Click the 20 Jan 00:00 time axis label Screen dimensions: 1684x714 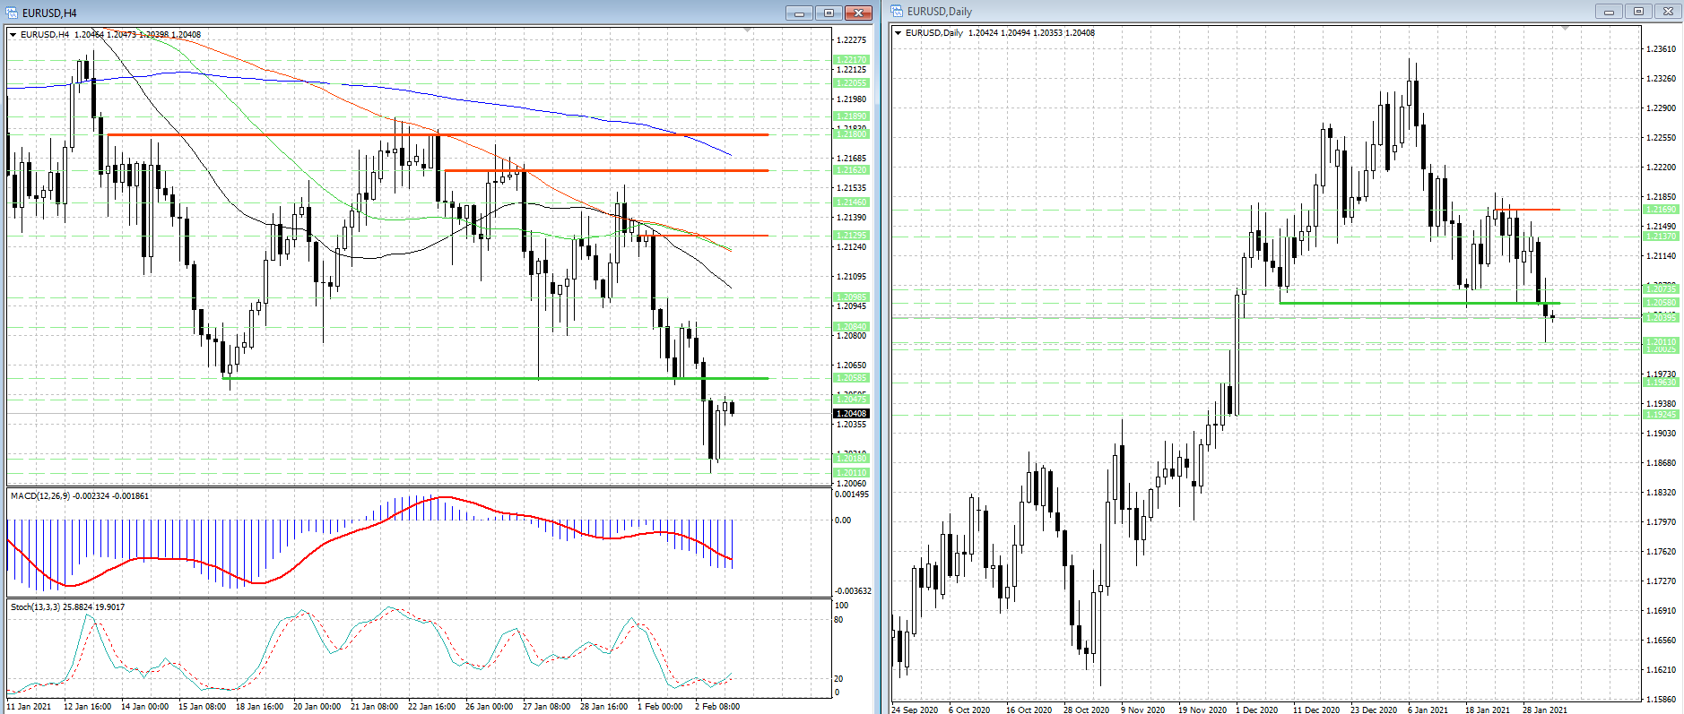pyautogui.click(x=317, y=707)
